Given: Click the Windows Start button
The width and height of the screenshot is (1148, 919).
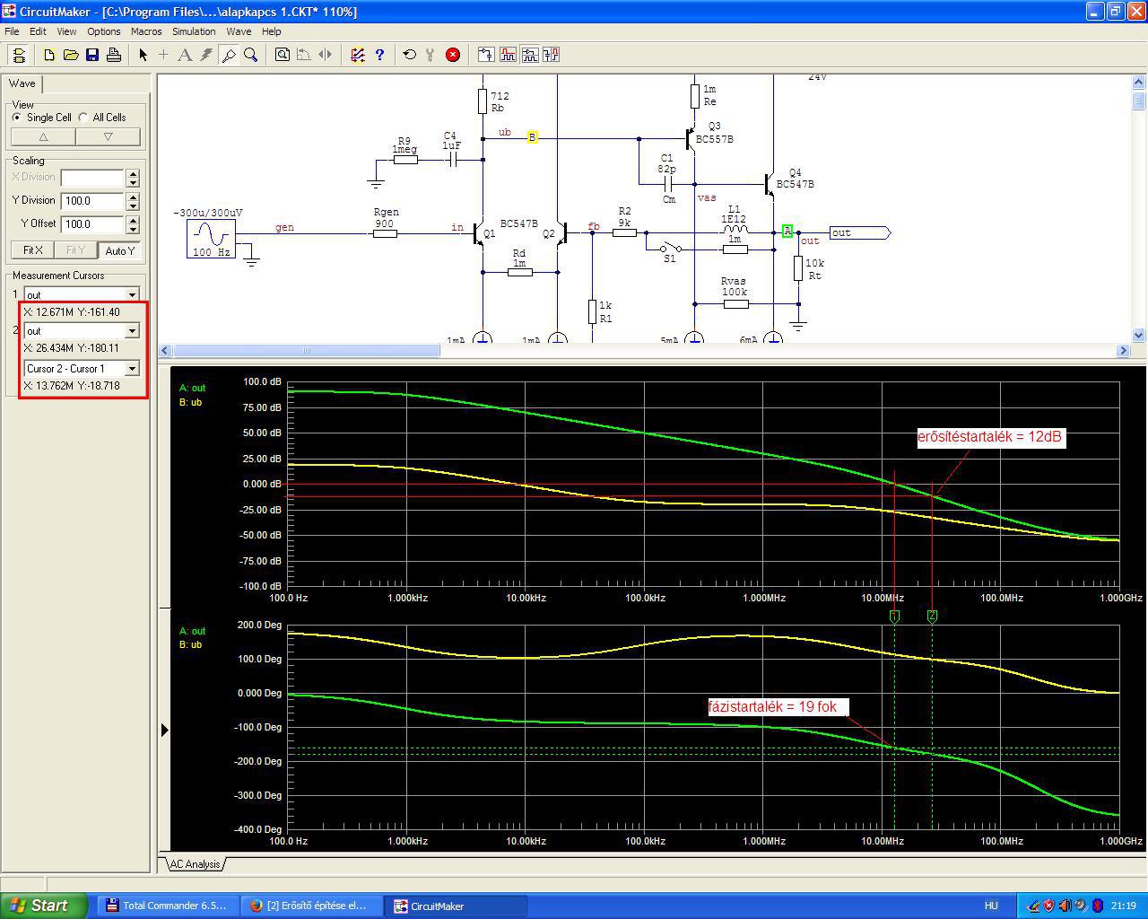Looking at the screenshot, I should coord(44,906).
